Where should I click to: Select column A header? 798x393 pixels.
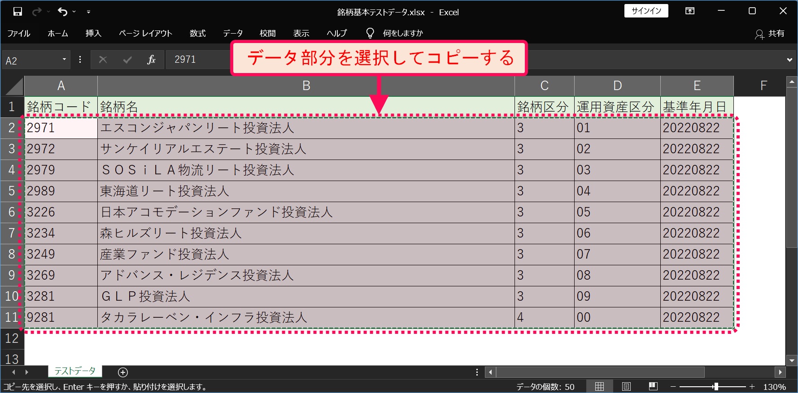point(61,86)
